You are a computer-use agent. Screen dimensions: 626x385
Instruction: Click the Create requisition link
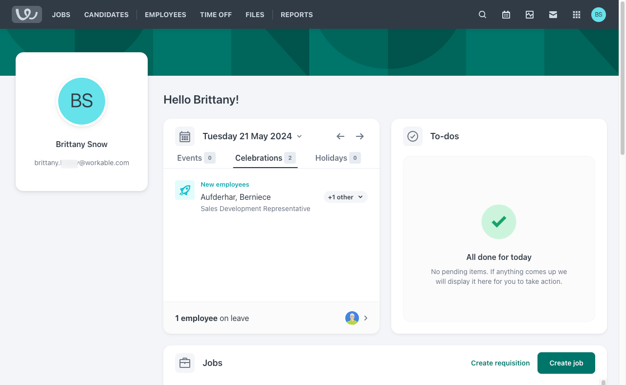click(x=500, y=363)
